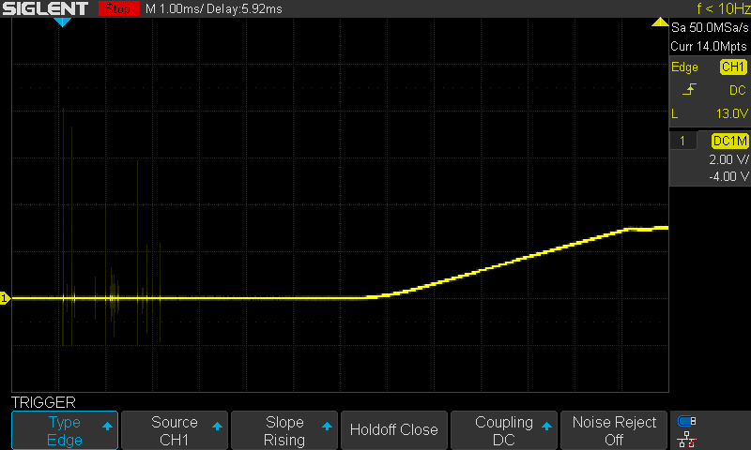Toggle Noise Reject Off softkey
The image size is (751, 450).
point(614,430)
